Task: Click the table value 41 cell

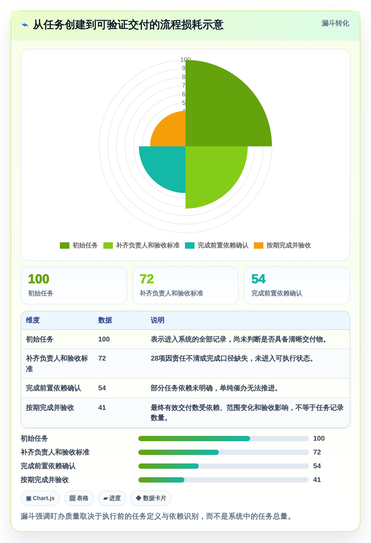Action: [102, 408]
